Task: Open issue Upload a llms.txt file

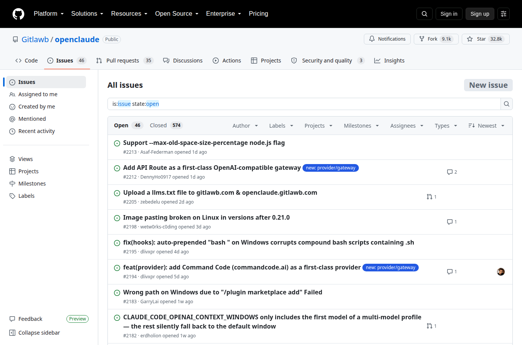Action: (x=220, y=192)
